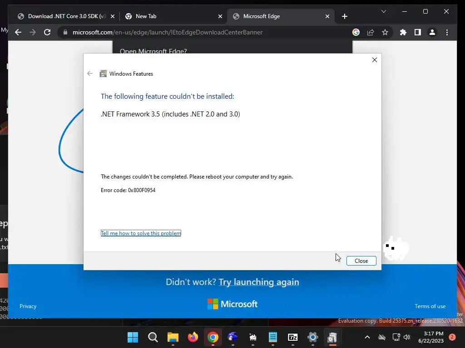The width and height of the screenshot is (465, 348).
Task: Toggle Chrome side panel
Action: tap(418, 32)
